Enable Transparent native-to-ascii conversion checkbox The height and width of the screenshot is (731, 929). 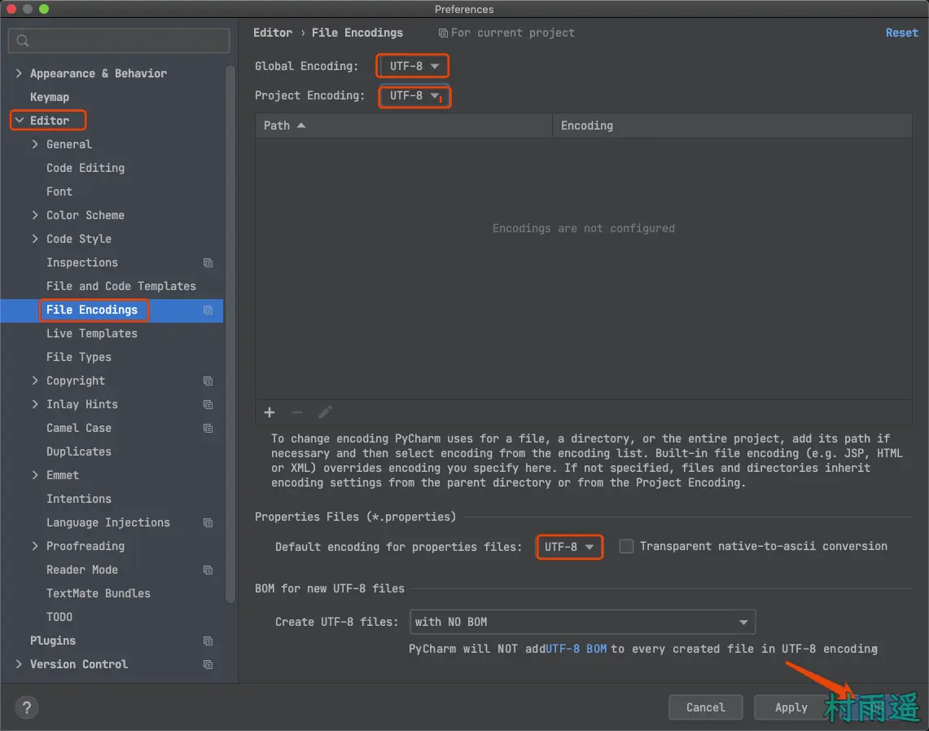[626, 546]
